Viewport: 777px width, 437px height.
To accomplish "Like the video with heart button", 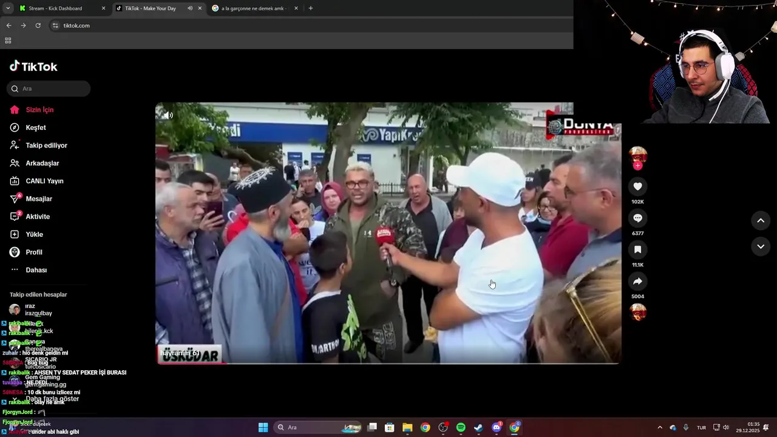I will pyautogui.click(x=637, y=186).
